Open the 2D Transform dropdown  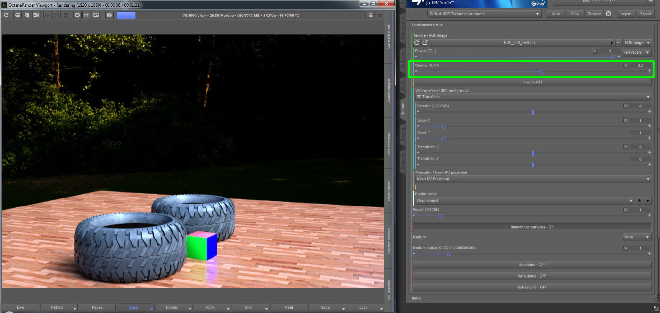pos(533,97)
